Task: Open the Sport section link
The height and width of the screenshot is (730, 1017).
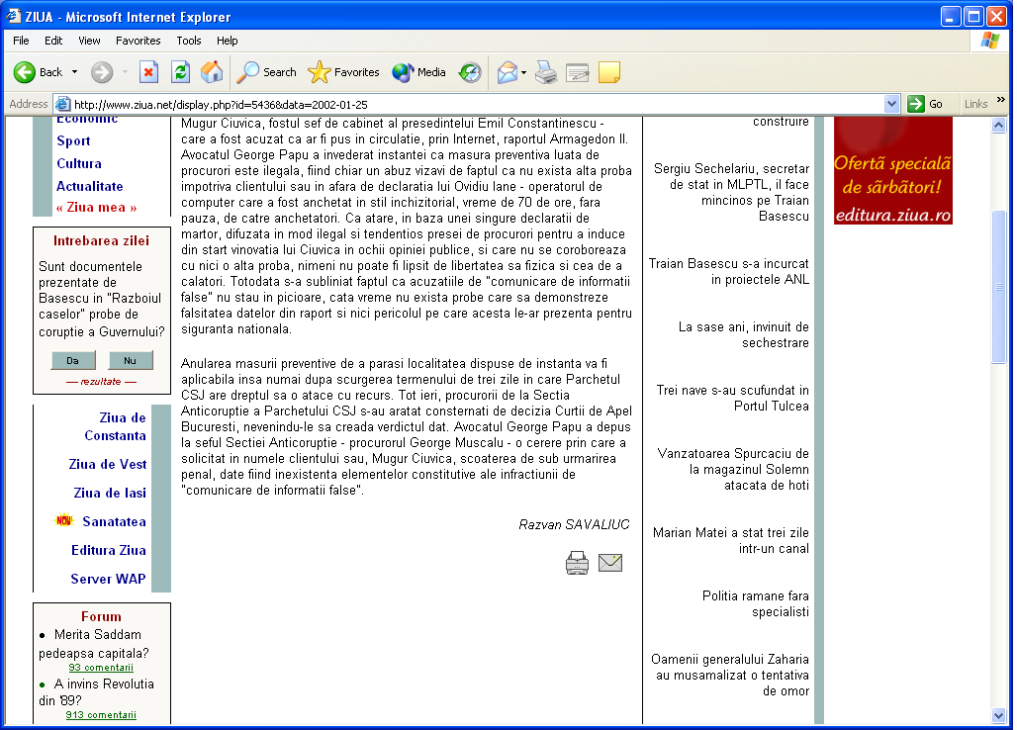Action: [x=73, y=140]
